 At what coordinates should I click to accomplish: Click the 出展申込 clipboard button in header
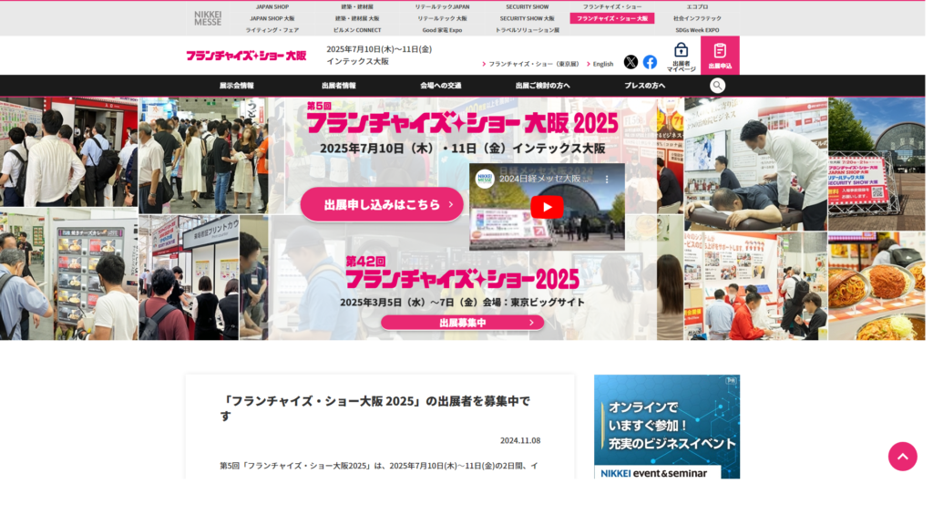click(x=720, y=56)
